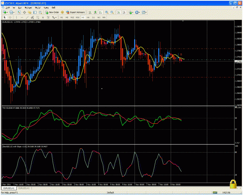Switch chart to line chart style
The image size is (243, 195).
(x=101, y=12)
